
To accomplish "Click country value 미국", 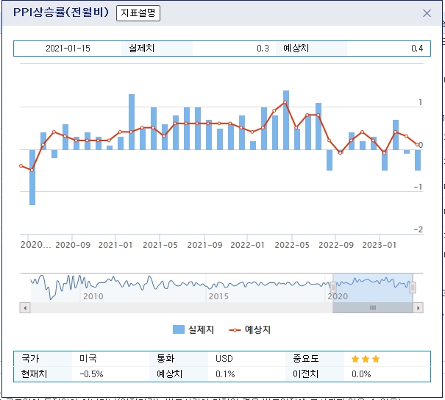I will coord(88,358).
